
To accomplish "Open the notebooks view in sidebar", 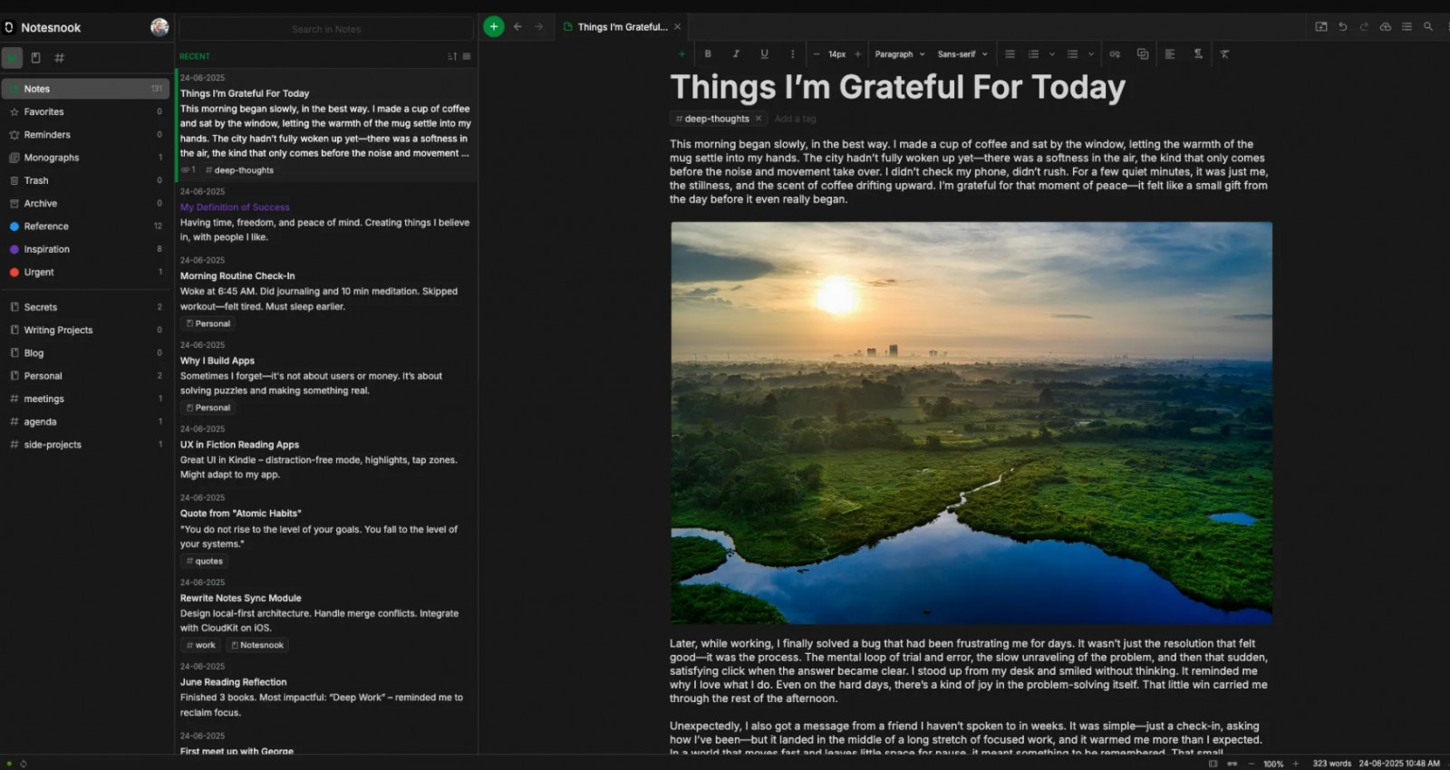I will pyautogui.click(x=35, y=58).
